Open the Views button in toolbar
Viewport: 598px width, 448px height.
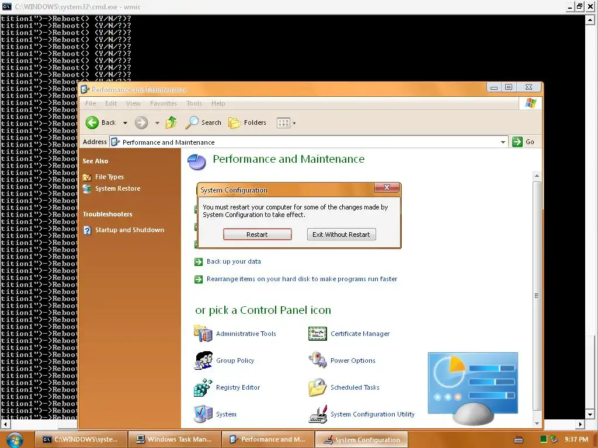[x=283, y=123]
